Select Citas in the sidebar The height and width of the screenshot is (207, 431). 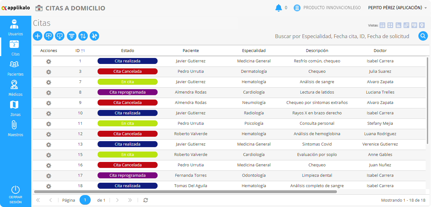point(15,48)
